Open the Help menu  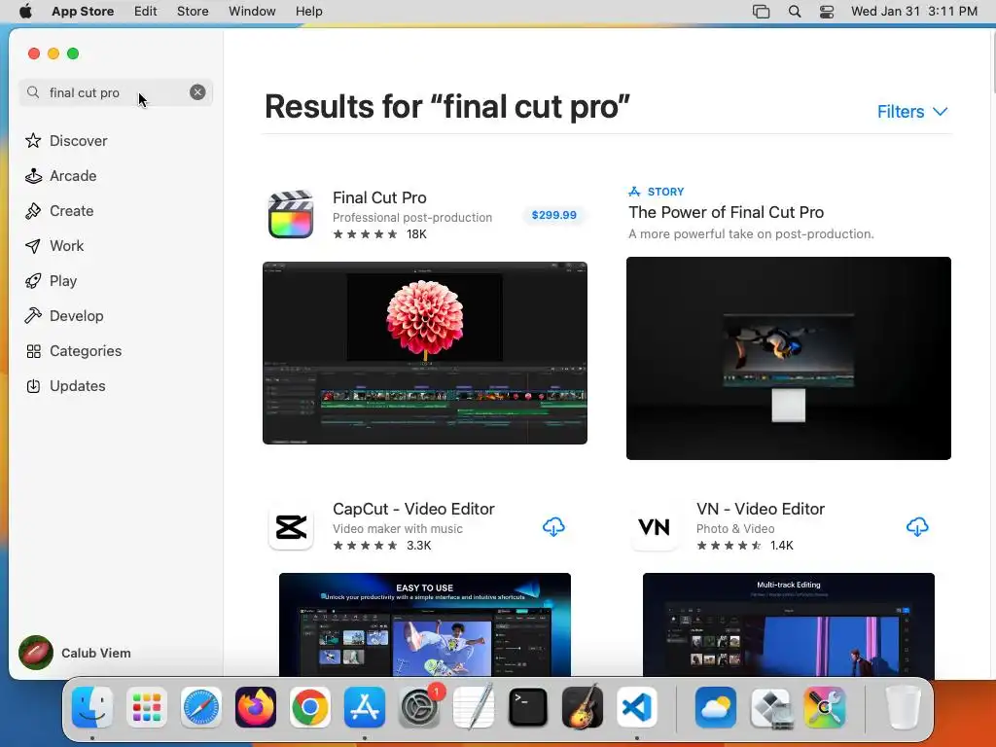[x=308, y=12]
